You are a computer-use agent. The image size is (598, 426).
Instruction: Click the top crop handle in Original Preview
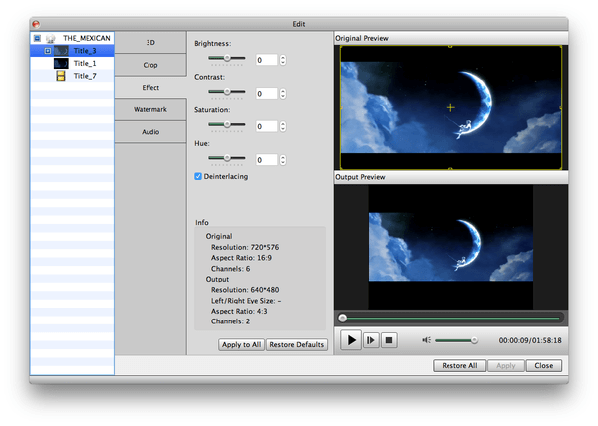point(450,47)
